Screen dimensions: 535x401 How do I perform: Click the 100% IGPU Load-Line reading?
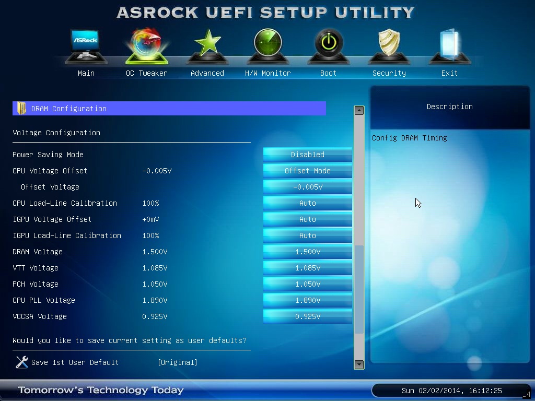click(151, 235)
